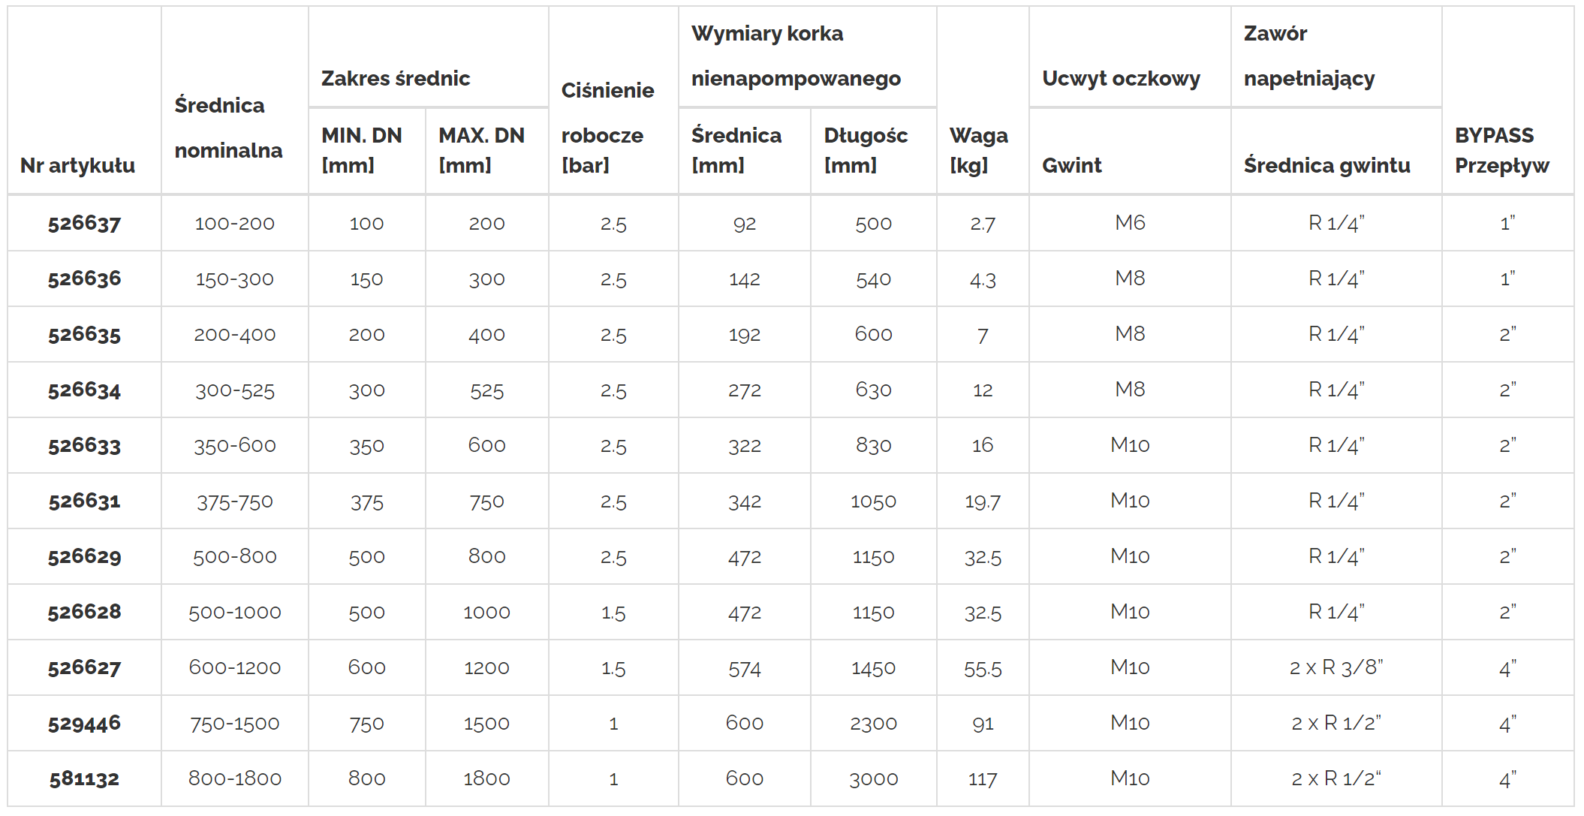Select the 800-1800 nominal diameter cell
This screenshot has width=1584, height=816.
coord(235,778)
